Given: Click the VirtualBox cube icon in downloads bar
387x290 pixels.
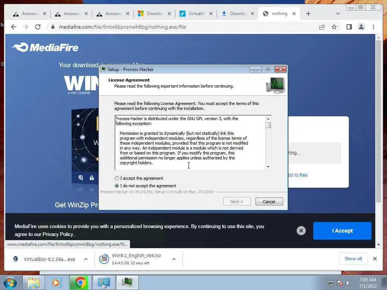Looking at the screenshot, I should pos(15,259).
